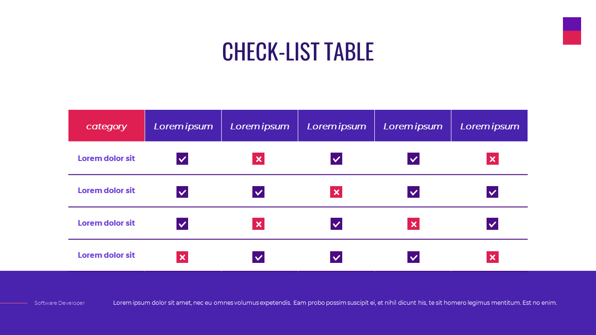This screenshot has width=596, height=335.
Task: Click the red X in the first row, second Lorem ipsum column
Action: (258, 159)
